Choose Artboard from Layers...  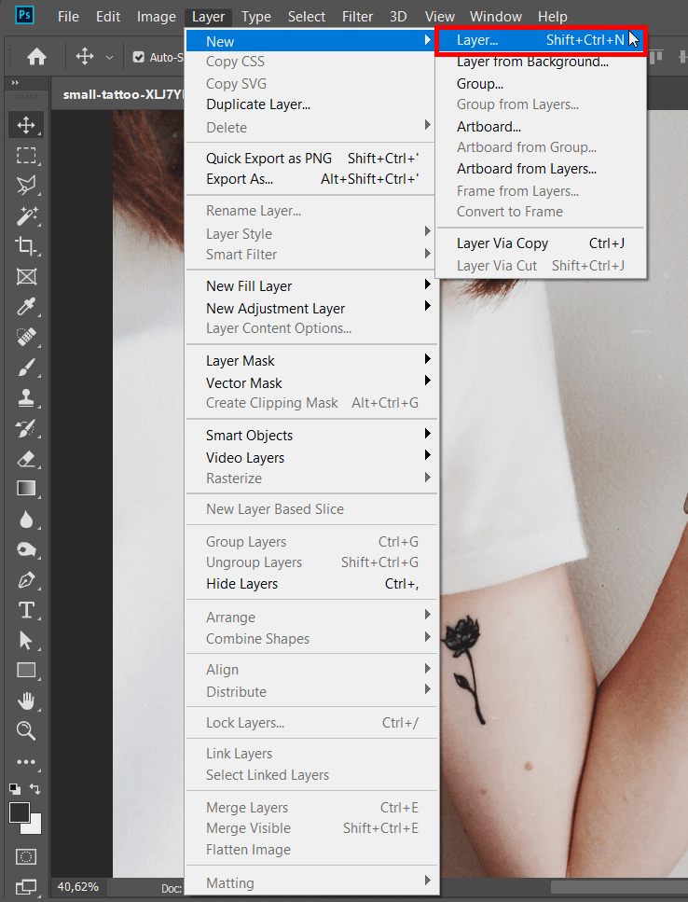[541, 169]
